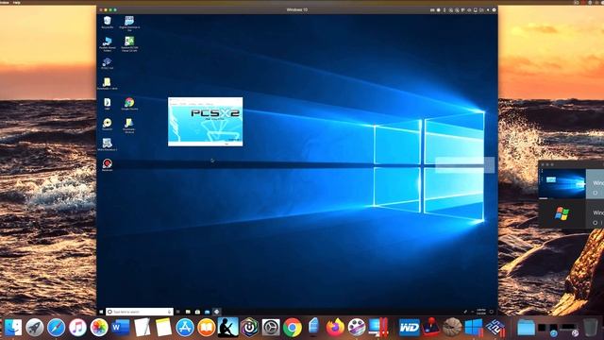This screenshot has height=340, width=604.
Task: Open the PCSX2 diamond icon in the Dock
Action: tap(495, 328)
